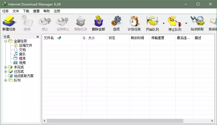Launch 站点抓取 site grabber icon
The image size is (217, 125).
[197, 21]
